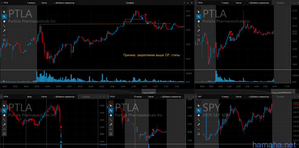
Task: Select the rectangle tool on the PTLA 5 минут chart
Action: pyautogui.click(x=198, y=40)
